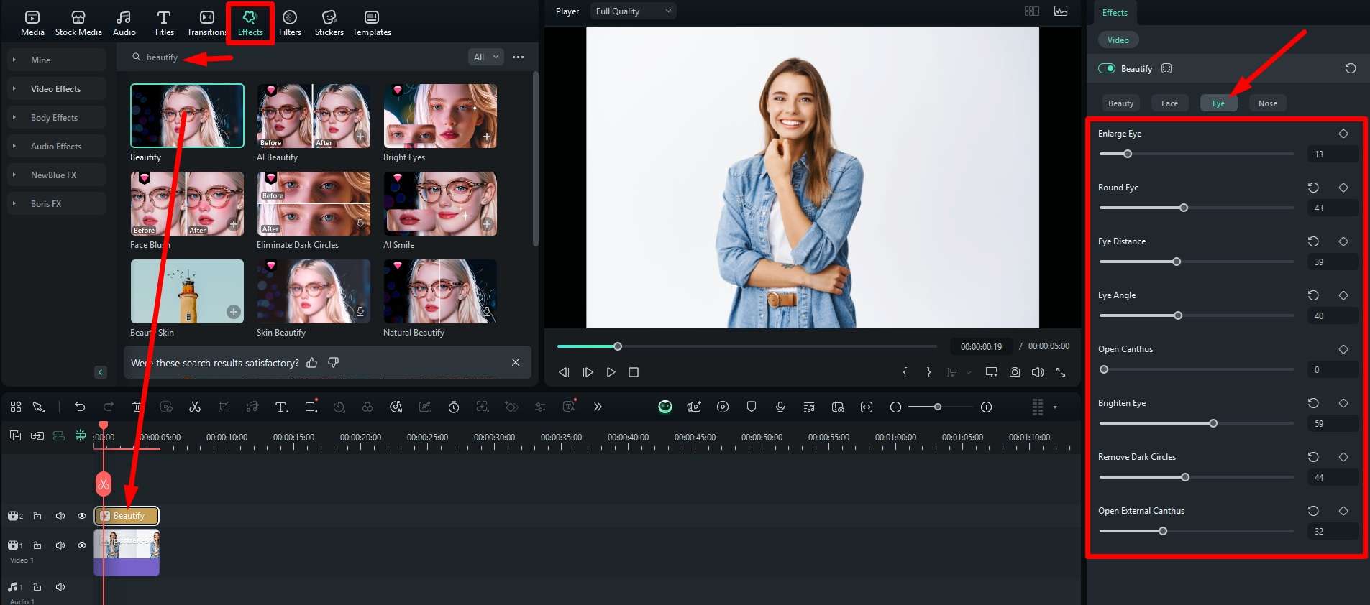Toggle the Beautify effect switch off

click(1107, 68)
